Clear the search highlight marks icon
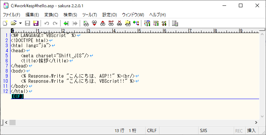 tap(120, 23)
